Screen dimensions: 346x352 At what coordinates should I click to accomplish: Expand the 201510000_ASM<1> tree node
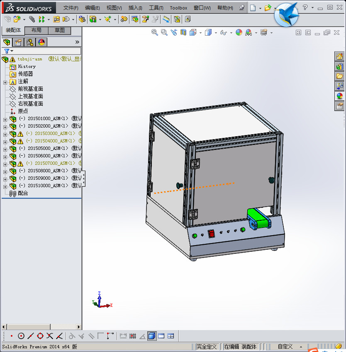coord(5,187)
